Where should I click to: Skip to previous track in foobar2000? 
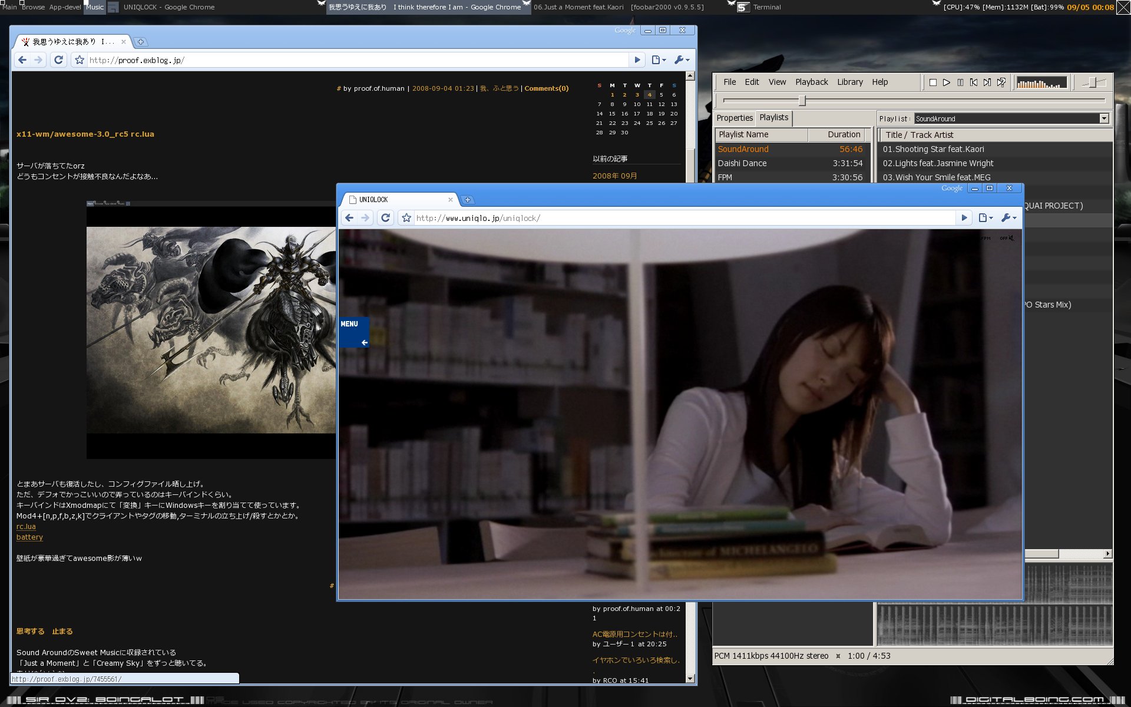tap(974, 82)
